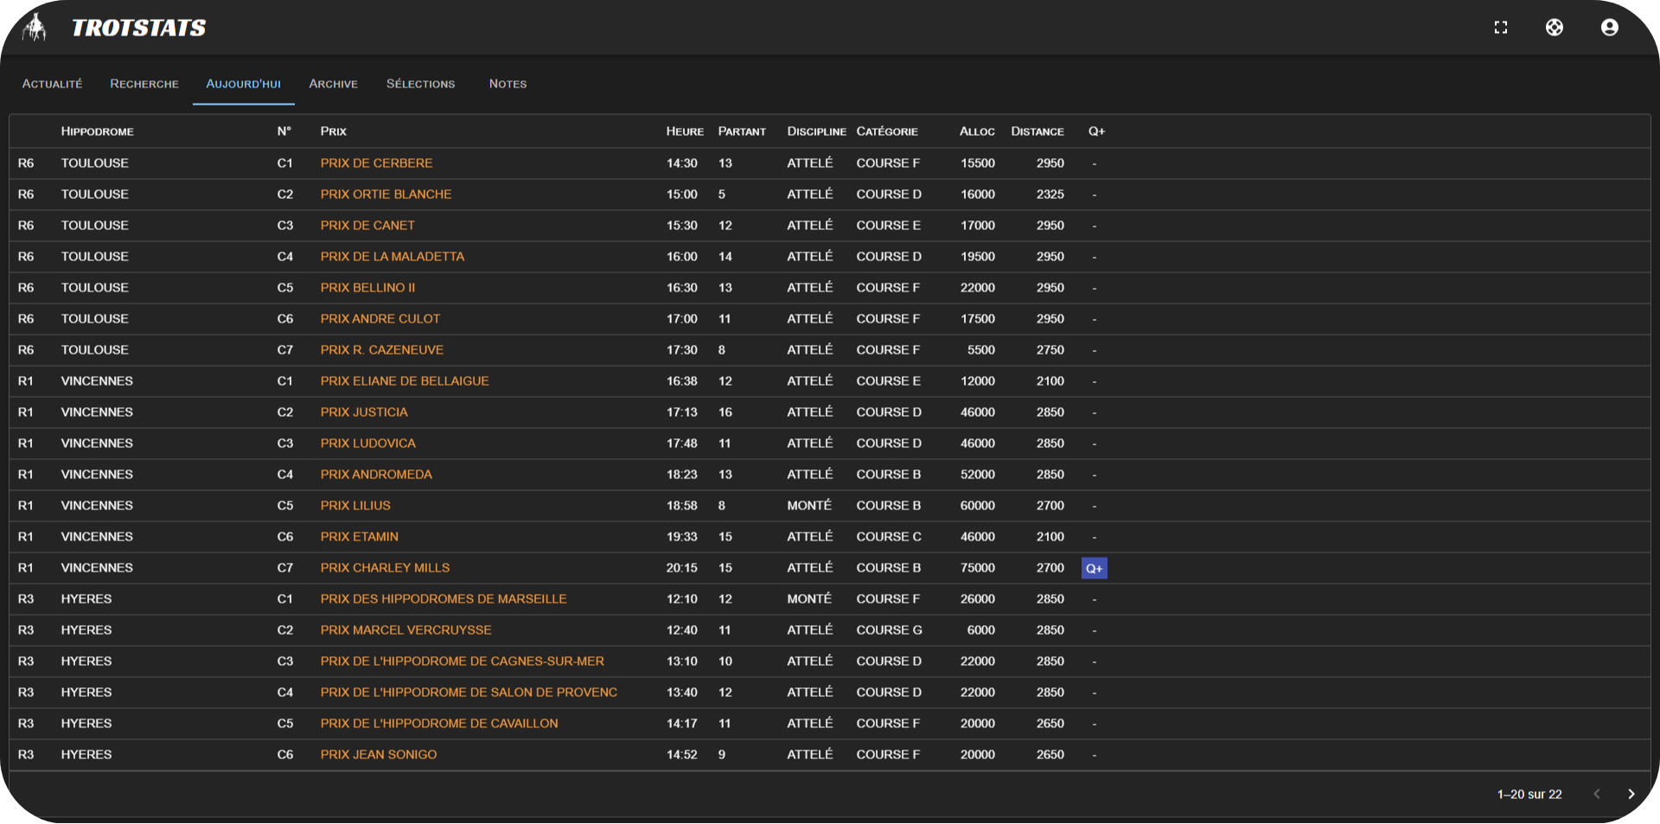Click distance 2325 in Ortie Blanche row
The height and width of the screenshot is (824, 1660).
tap(1050, 195)
